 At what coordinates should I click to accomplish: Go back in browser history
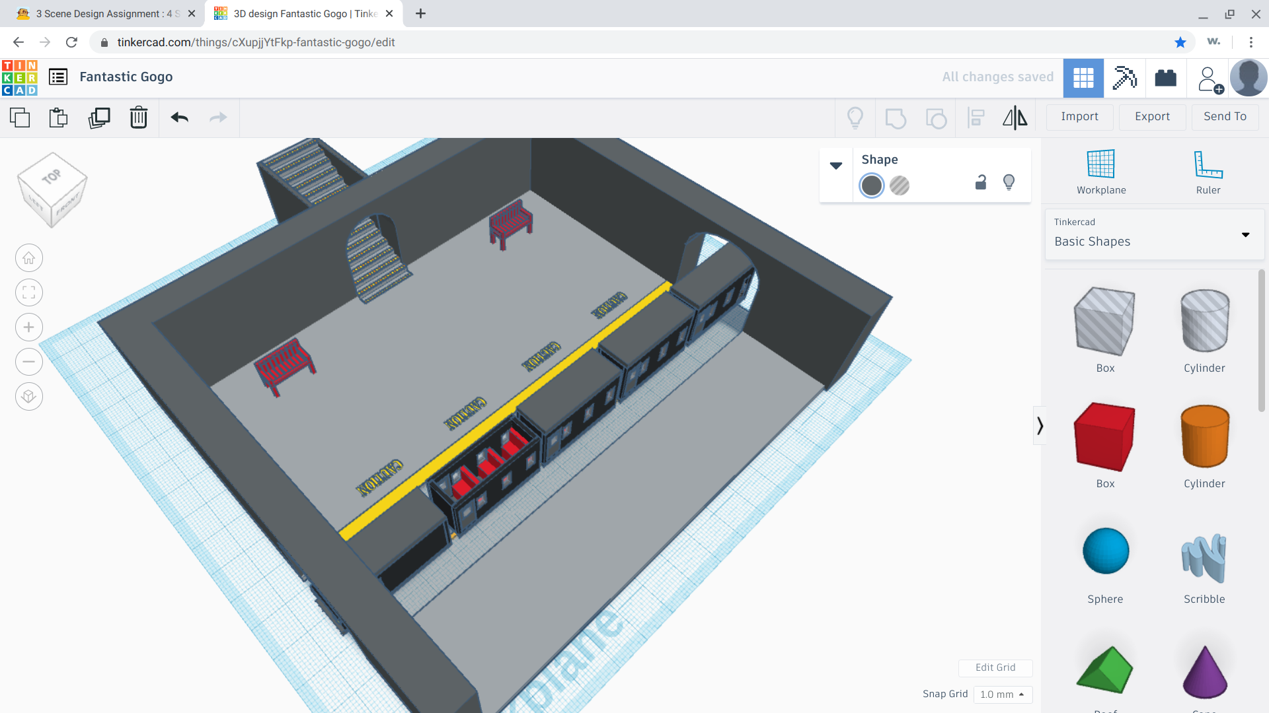pyautogui.click(x=19, y=42)
